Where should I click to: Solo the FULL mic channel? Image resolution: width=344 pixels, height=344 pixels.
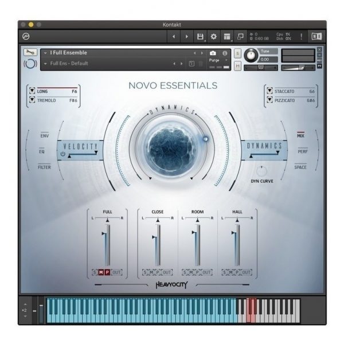[95, 272]
